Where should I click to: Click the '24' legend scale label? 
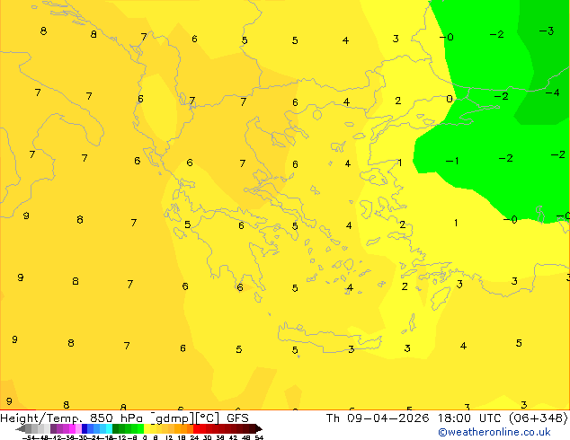[194, 437]
